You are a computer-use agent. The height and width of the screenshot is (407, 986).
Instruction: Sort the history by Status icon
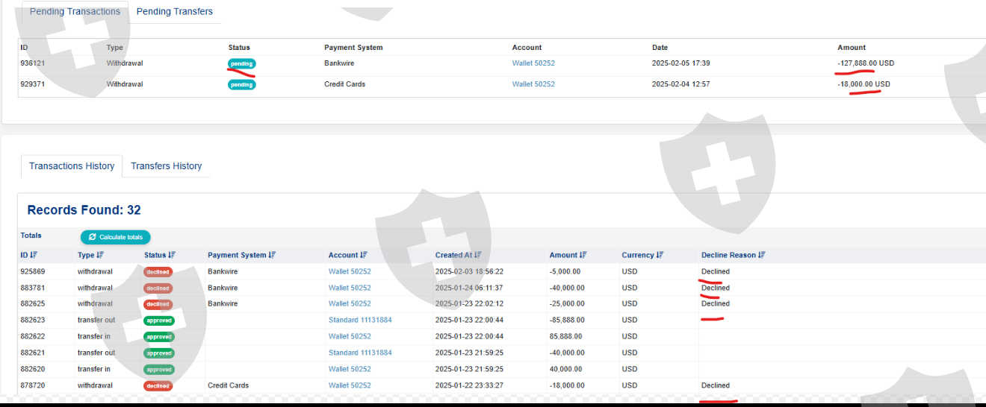coord(173,255)
